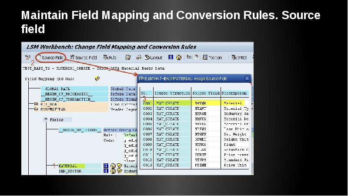This screenshot has width=348, height=196.
Task: Click info icon in MATERIAL row
Action: pos(106,166)
